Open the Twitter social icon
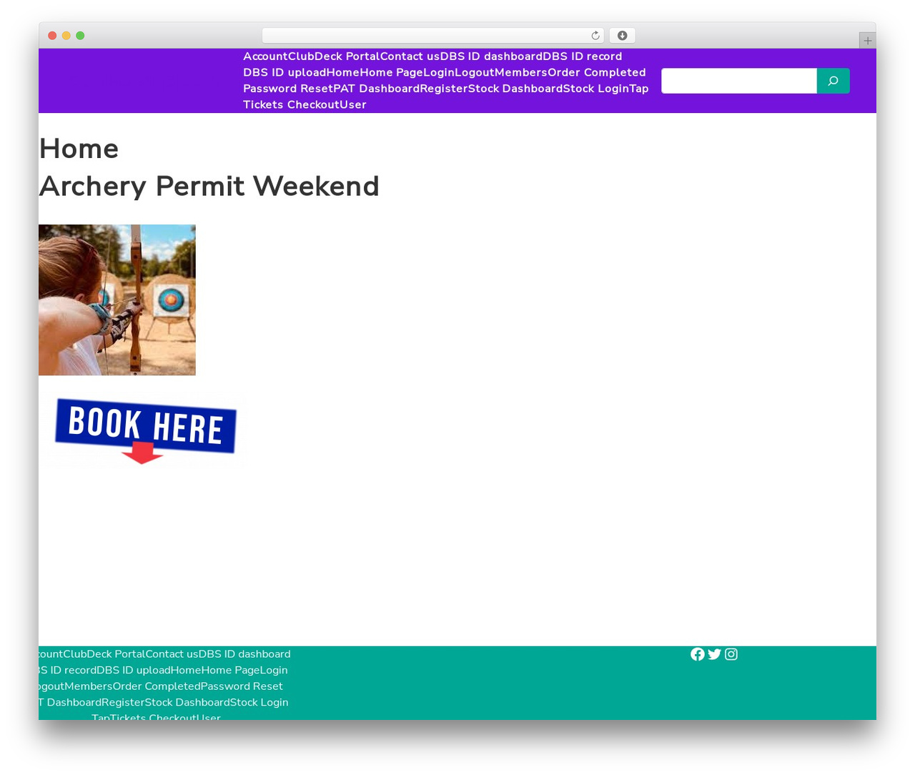Viewport: 915px width, 775px height. [714, 654]
